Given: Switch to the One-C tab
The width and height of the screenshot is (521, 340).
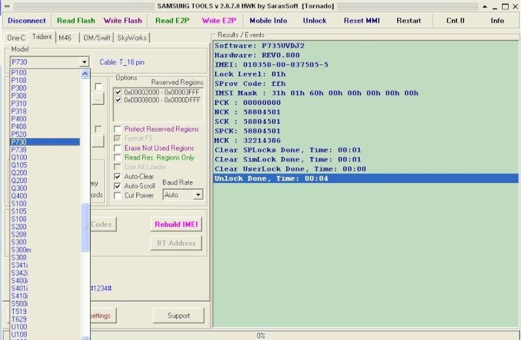Looking at the screenshot, I should coord(16,38).
